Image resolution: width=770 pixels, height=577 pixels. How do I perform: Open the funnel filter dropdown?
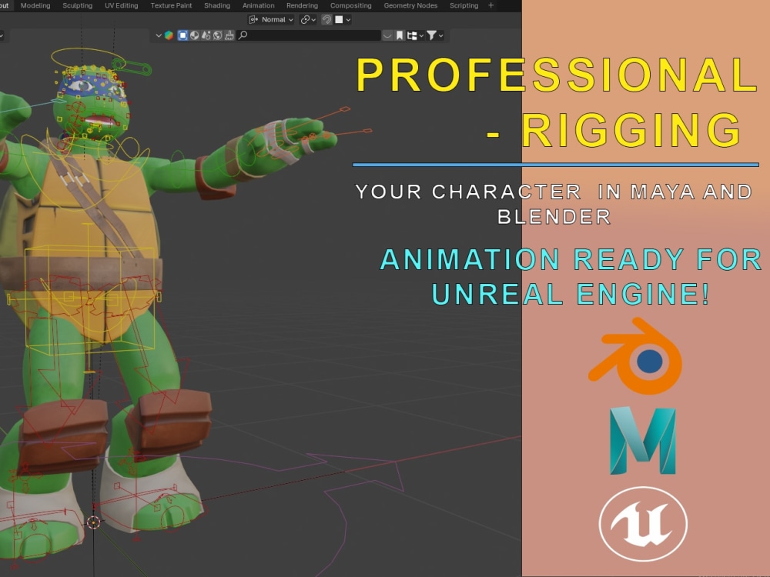[x=435, y=35]
